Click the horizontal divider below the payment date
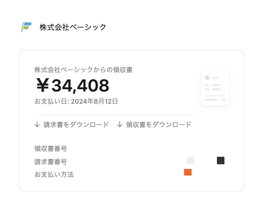 point(114,115)
